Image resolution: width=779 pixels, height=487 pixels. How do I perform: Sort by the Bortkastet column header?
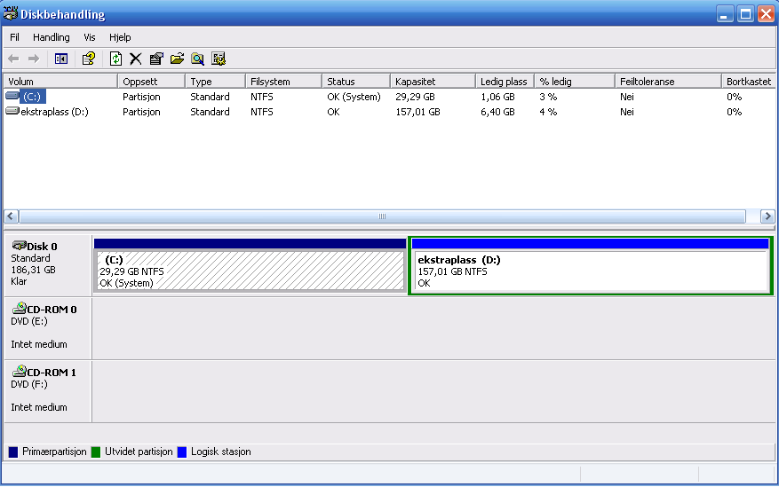[x=749, y=82]
